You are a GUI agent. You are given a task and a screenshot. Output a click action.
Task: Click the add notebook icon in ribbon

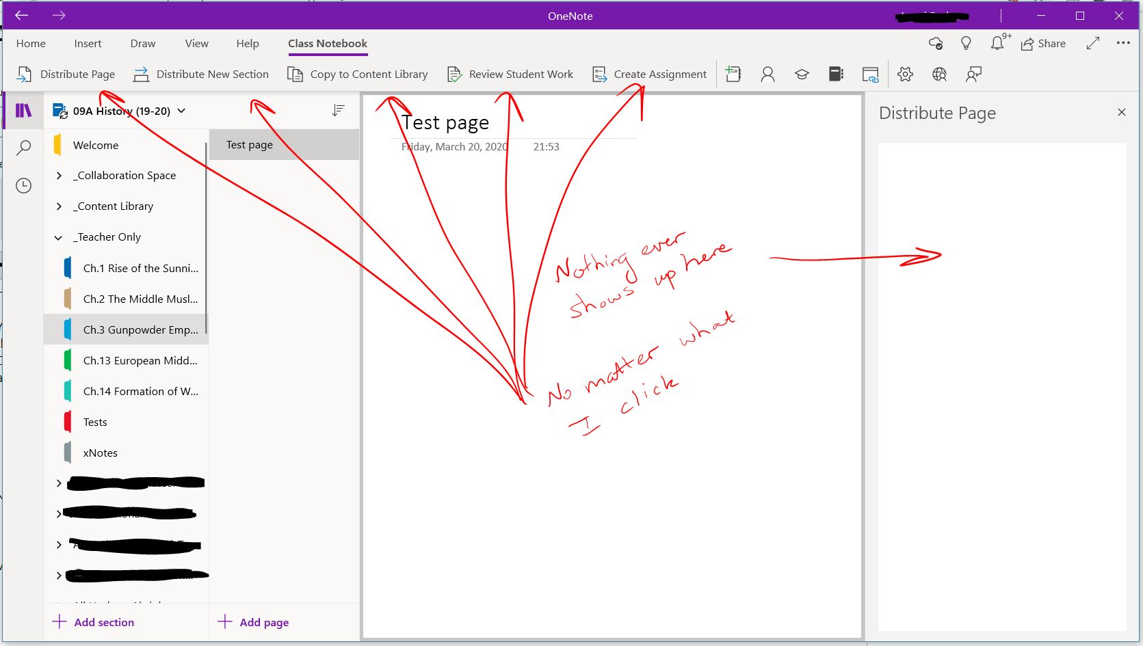(733, 74)
